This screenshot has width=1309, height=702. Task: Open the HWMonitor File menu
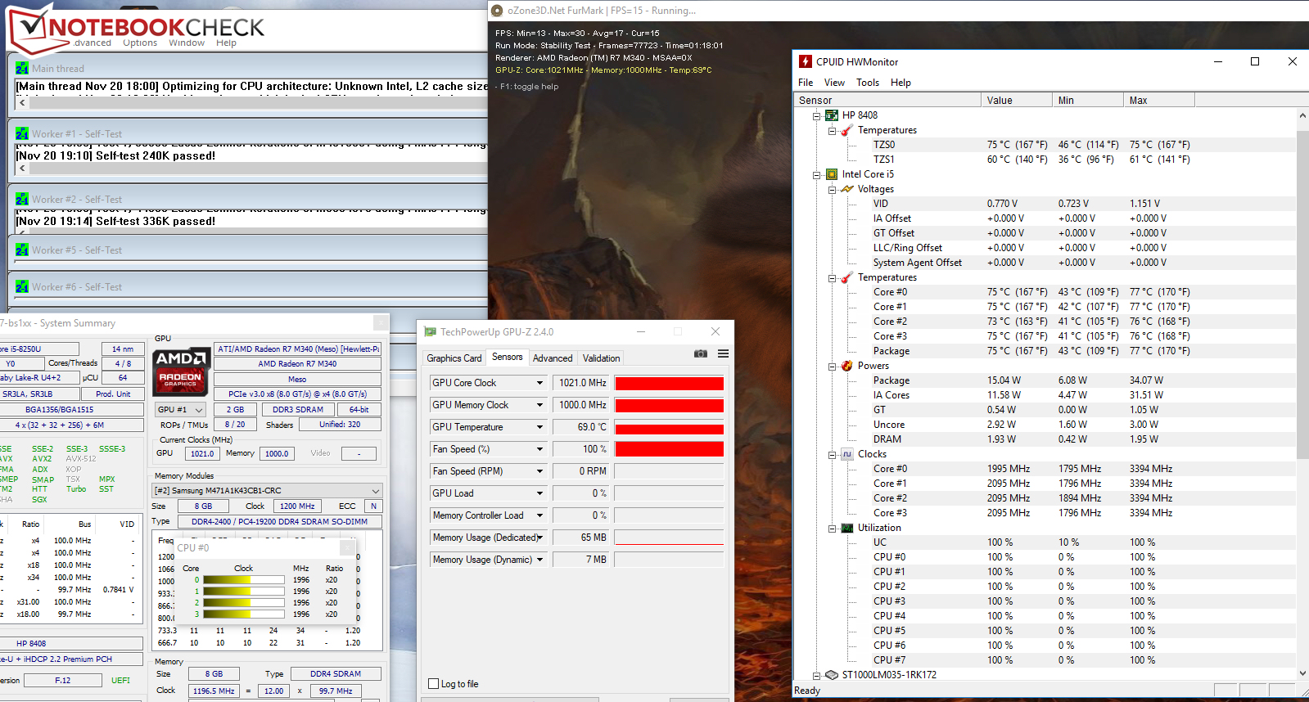[x=806, y=83]
